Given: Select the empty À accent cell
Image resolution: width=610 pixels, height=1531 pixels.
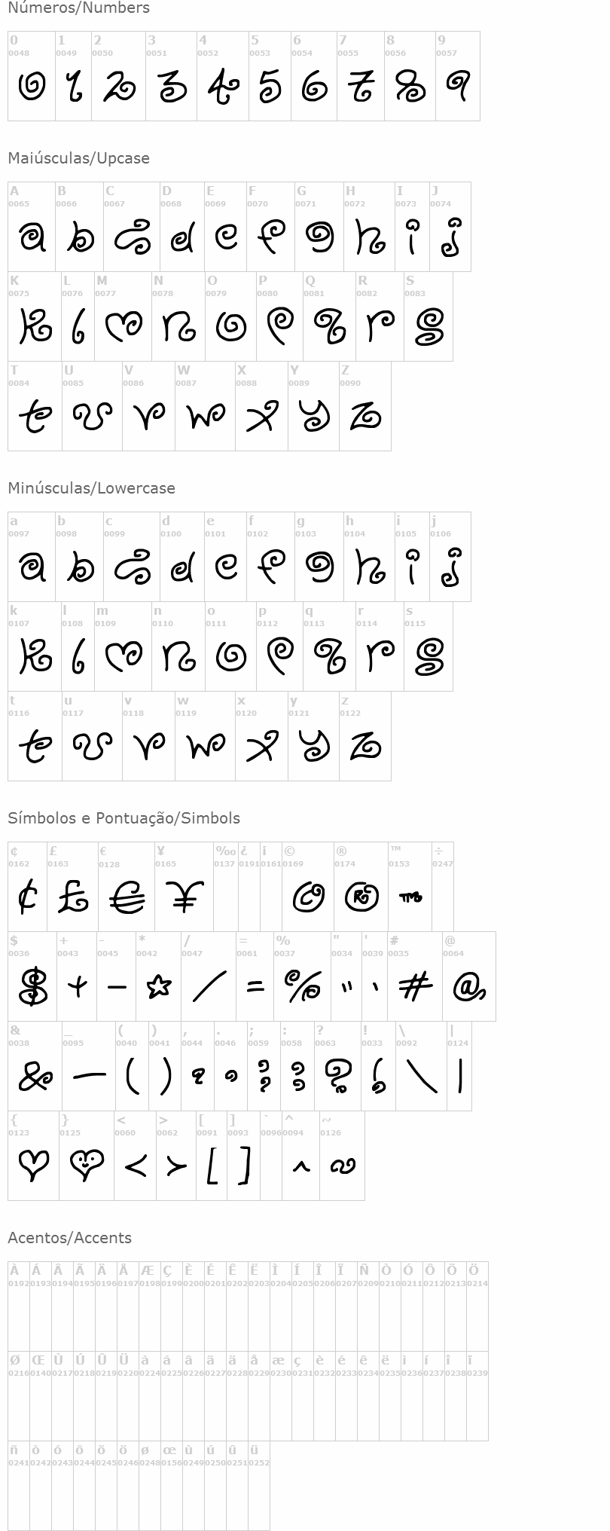Looking at the screenshot, I should tap(19, 1306).
